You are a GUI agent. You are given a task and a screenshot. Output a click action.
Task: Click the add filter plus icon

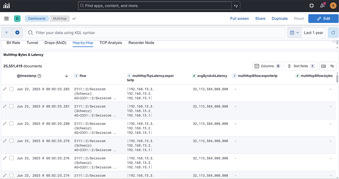17,33
